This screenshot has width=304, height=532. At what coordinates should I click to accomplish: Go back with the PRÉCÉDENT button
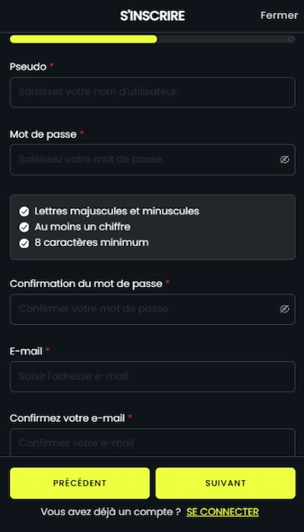click(80, 483)
